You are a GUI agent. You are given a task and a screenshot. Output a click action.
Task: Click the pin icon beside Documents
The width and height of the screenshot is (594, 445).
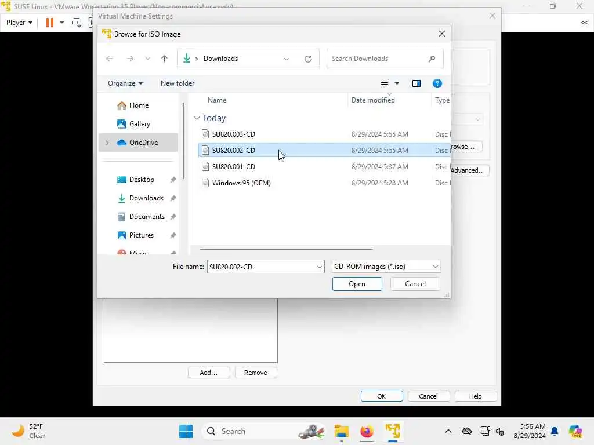(173, 217)
